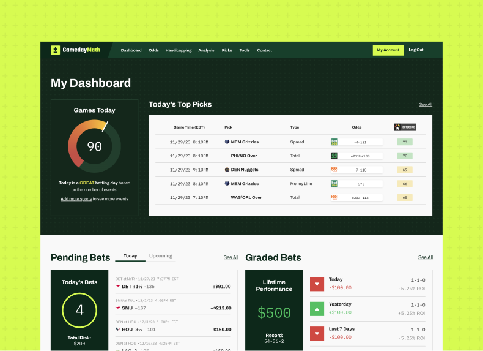Click the Add more sports link
The image size is (483, 351).
click(76, 199)
